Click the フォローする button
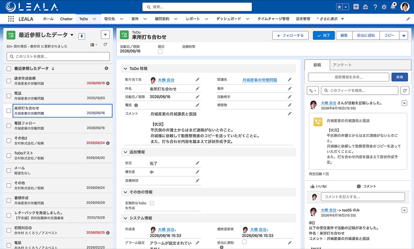414x249 pixels. [290, 35]
